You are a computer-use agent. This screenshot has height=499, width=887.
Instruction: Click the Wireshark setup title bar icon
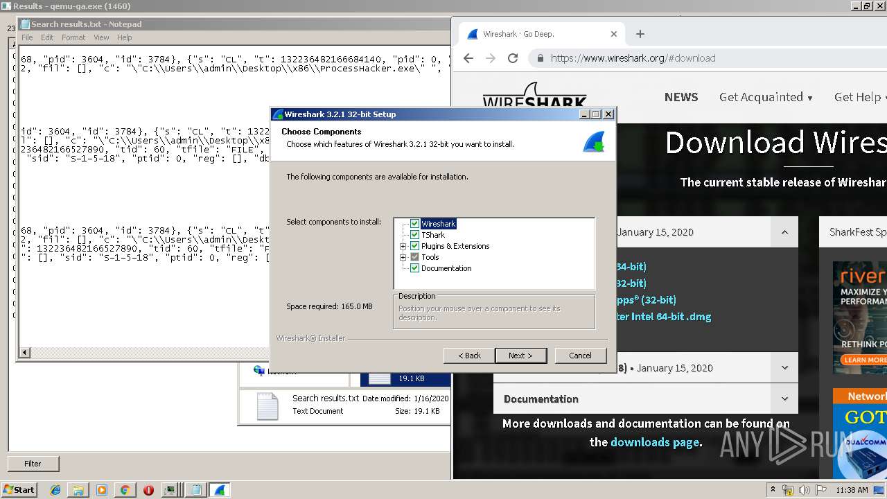coord(278,114)
